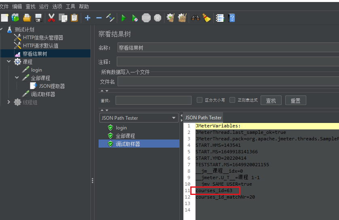
Task: Collapse the 全部课程 tree node
Action: (x=17, y=77)
